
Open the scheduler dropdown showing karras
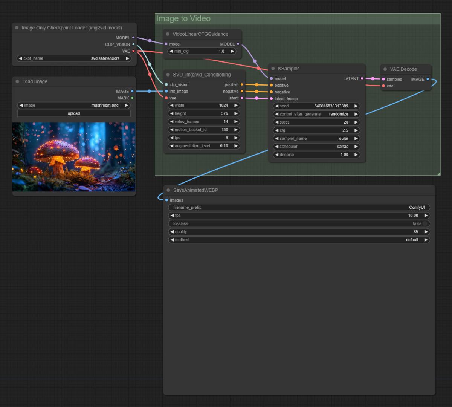(316, 147)
